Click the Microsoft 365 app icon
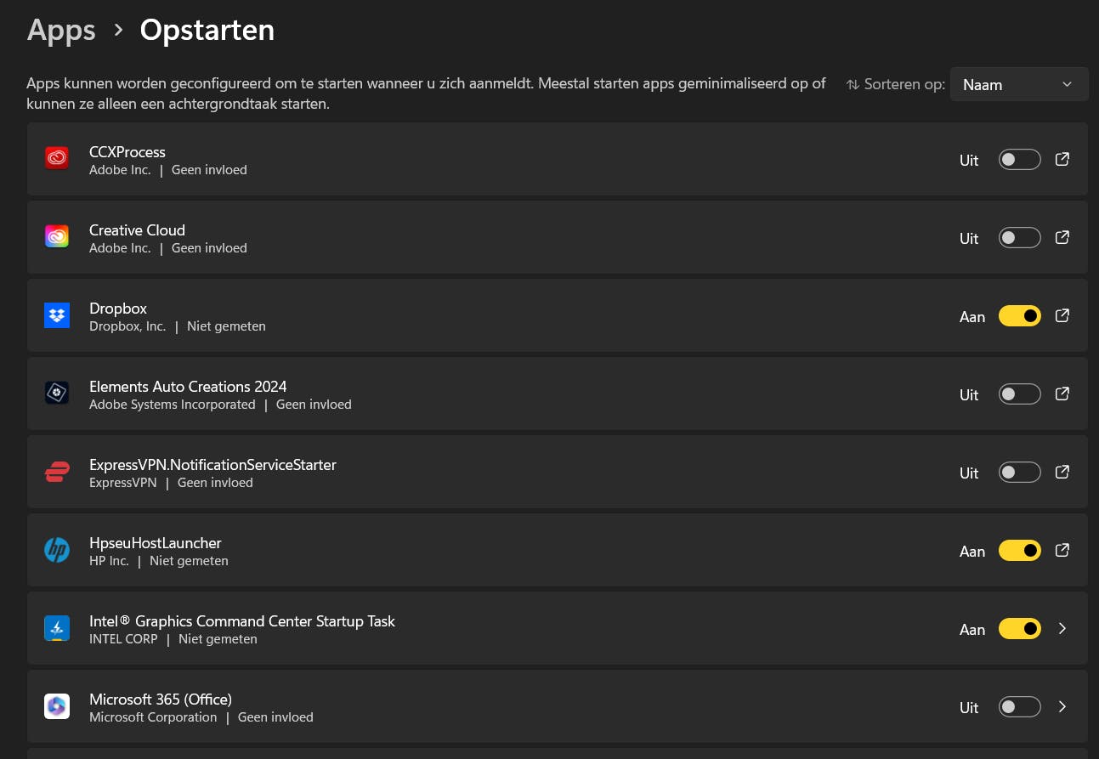 pyautogui.click(x=57, y=706)
